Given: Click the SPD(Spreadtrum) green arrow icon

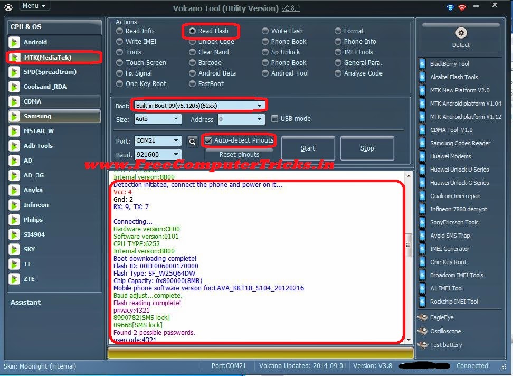Looking at the screenshot, I should (x=14, y=72).
